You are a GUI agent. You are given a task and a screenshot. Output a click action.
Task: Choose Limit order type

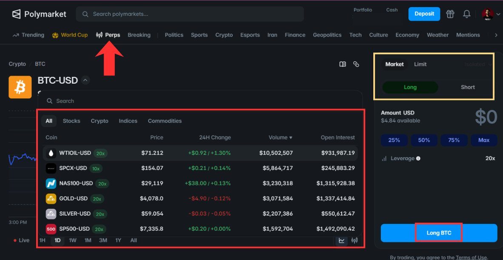click(x=420, y=64)
